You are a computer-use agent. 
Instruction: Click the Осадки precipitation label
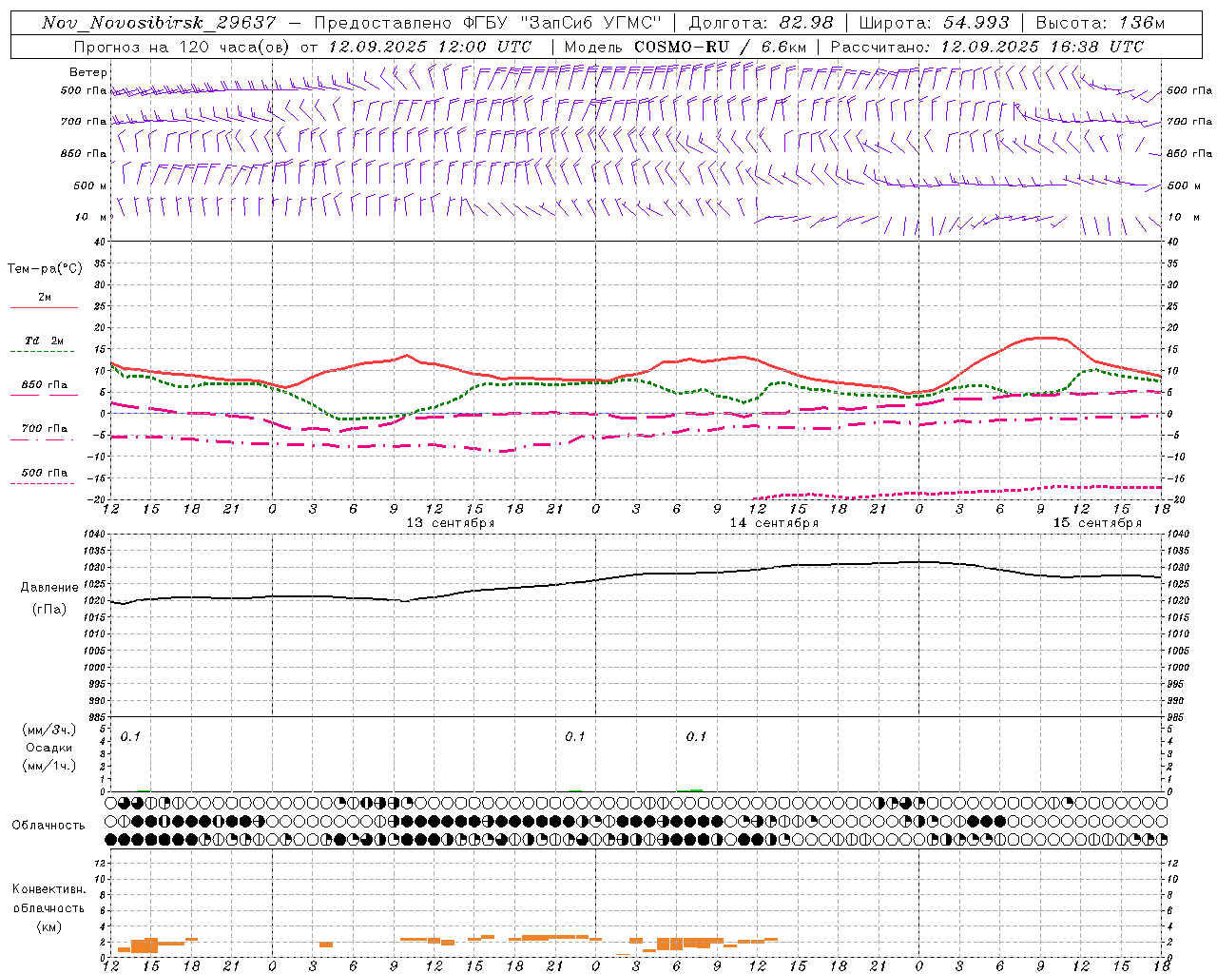click(48, 748)
